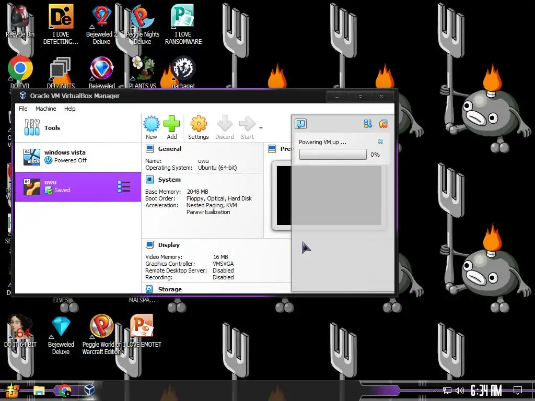
Task: Click the Ubuntu (64-bit) operating system text
Action: (x=217, y=168)
